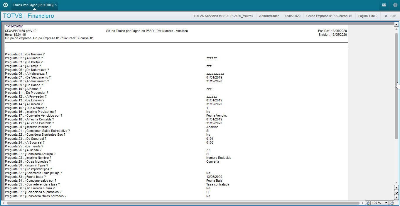The width and height of the screenshot is (400, 206).
Task: Click the Fch.Ref: 13/05/2020 text
Action: 333,31
